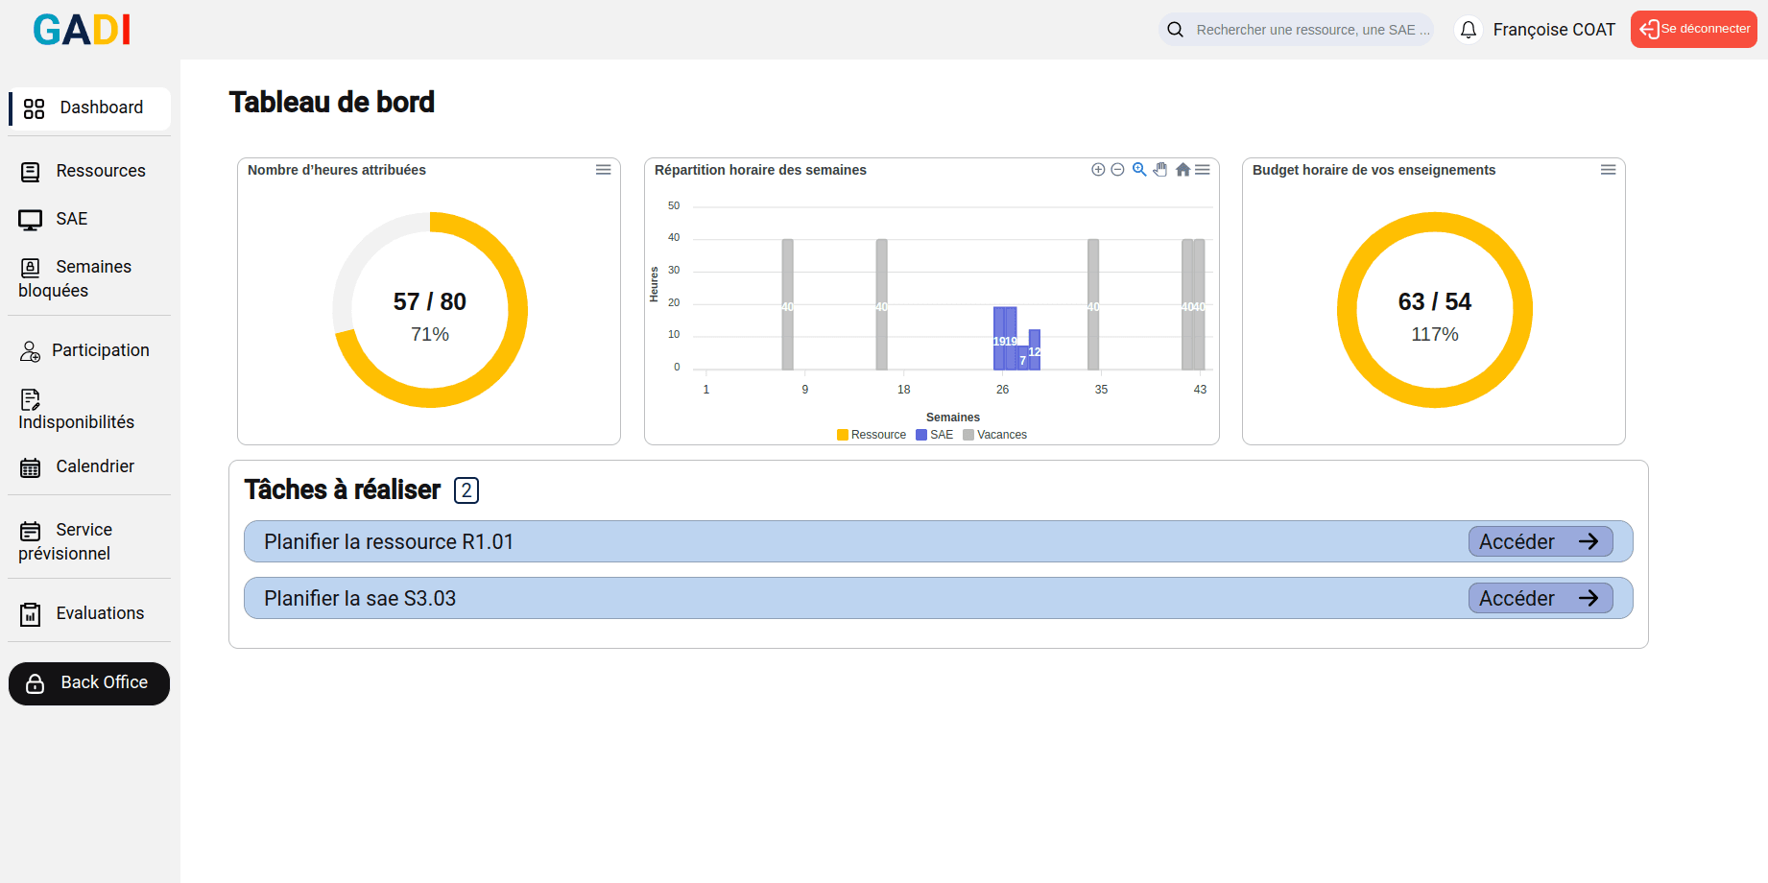Focus the resource search input field
The image size is (1768, 883).
click(1311, 30)
